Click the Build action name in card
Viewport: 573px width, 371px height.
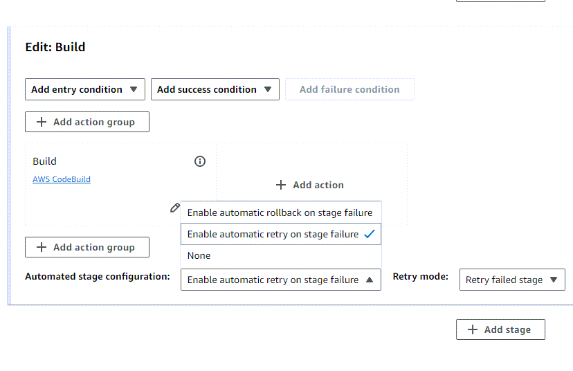[x=45, y=161]
